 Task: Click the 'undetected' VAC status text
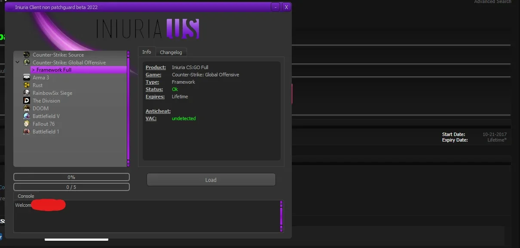pos(184,118)
